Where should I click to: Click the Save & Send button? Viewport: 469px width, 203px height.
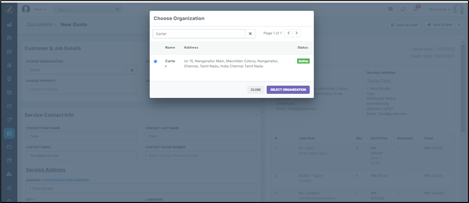440,25
